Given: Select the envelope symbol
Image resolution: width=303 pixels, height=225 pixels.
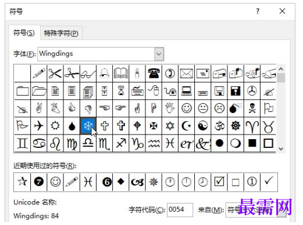Looking at the screenshot, I should click(187, 74).
